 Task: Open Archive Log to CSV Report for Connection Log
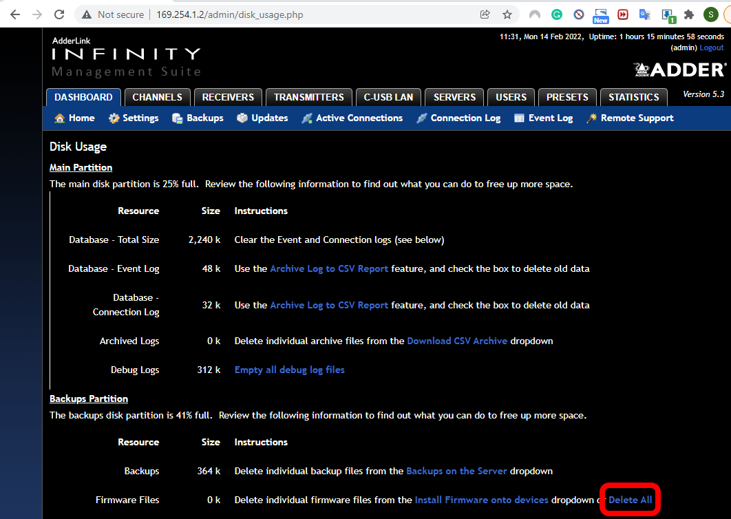click(329, 305)
